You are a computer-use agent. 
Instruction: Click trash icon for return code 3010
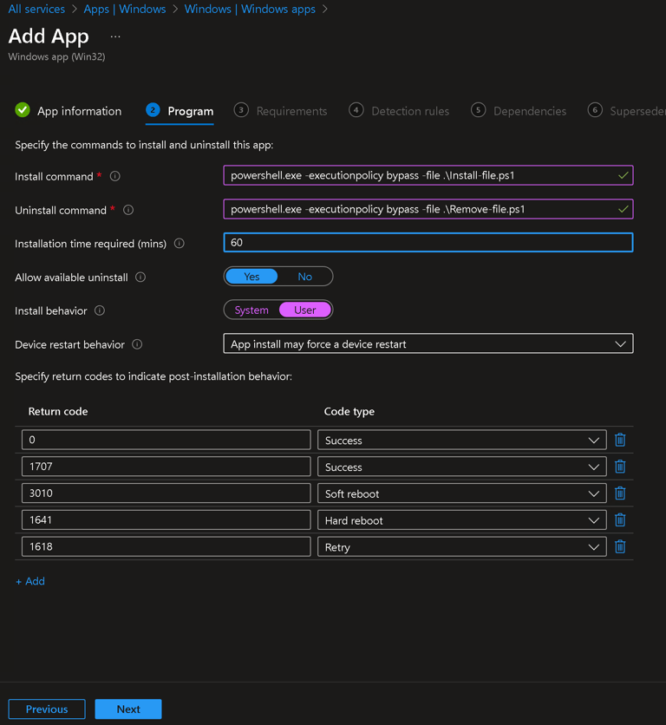619,493
